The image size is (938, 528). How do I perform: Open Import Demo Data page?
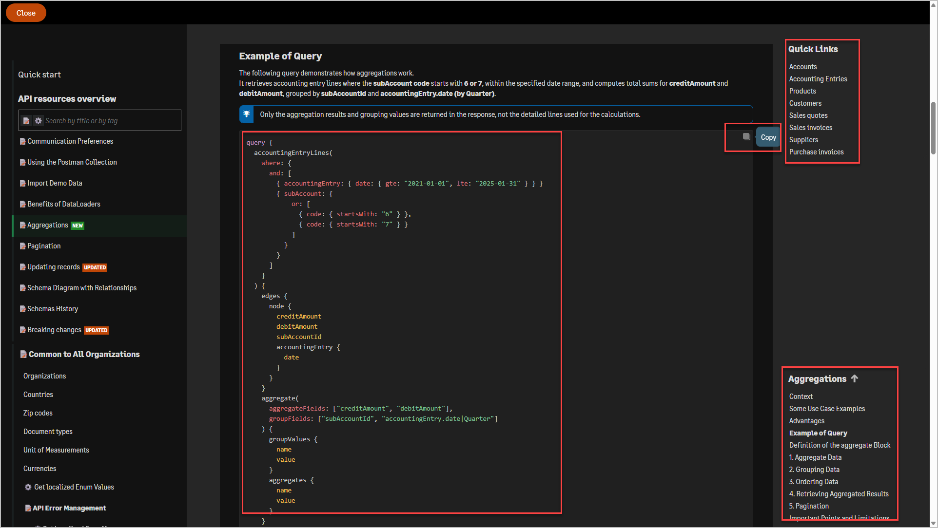coord(55,183)
